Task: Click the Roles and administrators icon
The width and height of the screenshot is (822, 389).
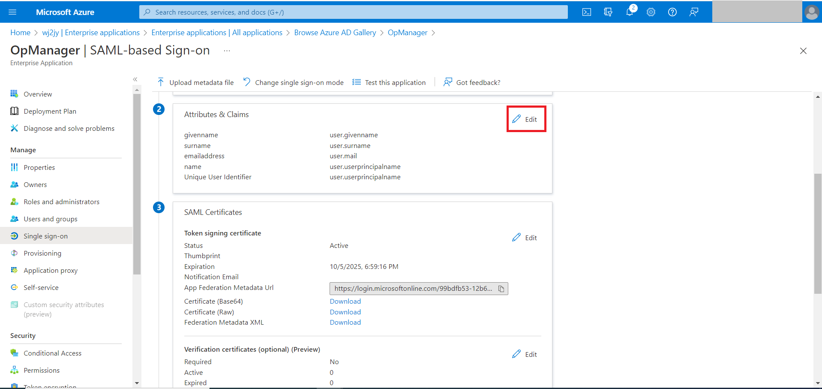Action: pyautogui.click(x=14, y=202)
